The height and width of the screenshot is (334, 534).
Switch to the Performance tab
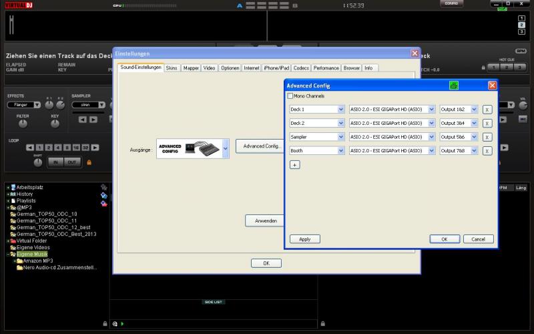coord(326,68)
